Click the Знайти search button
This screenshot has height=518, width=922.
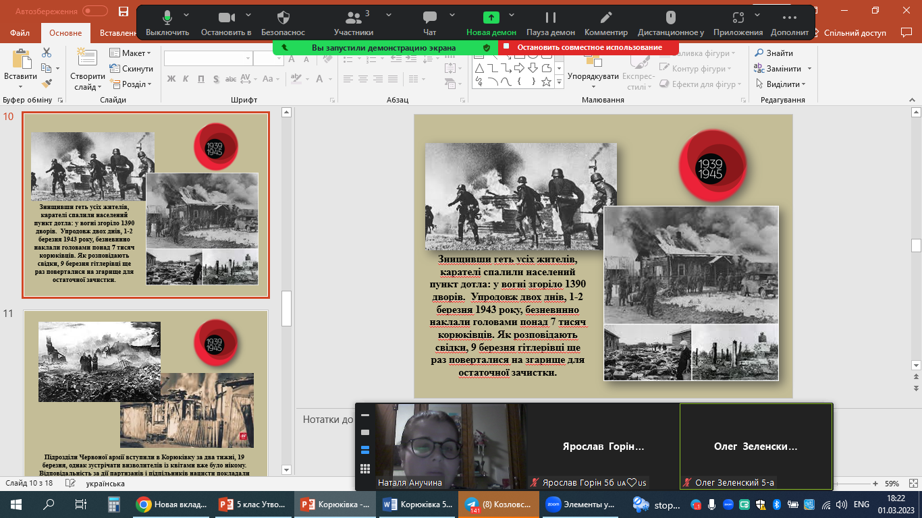(x=774, y=53)
